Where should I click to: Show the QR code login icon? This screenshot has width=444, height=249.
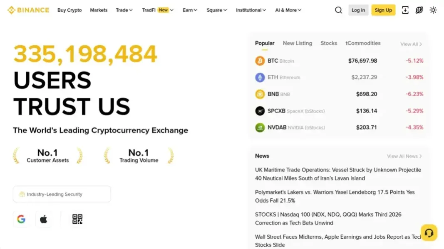[x=77, y=219]
